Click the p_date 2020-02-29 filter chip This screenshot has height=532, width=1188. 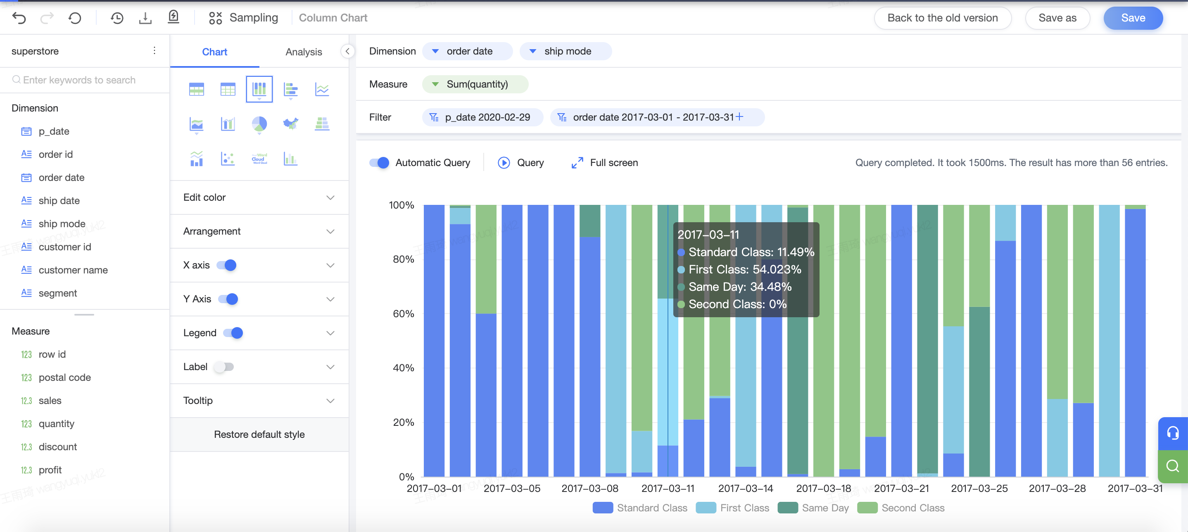483,117
